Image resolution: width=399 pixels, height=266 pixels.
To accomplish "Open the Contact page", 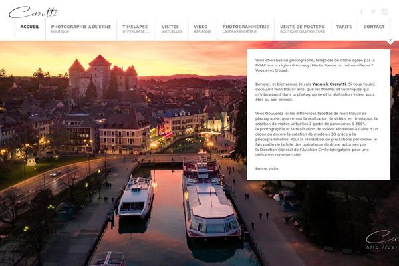I will click(x=374, y=27).
